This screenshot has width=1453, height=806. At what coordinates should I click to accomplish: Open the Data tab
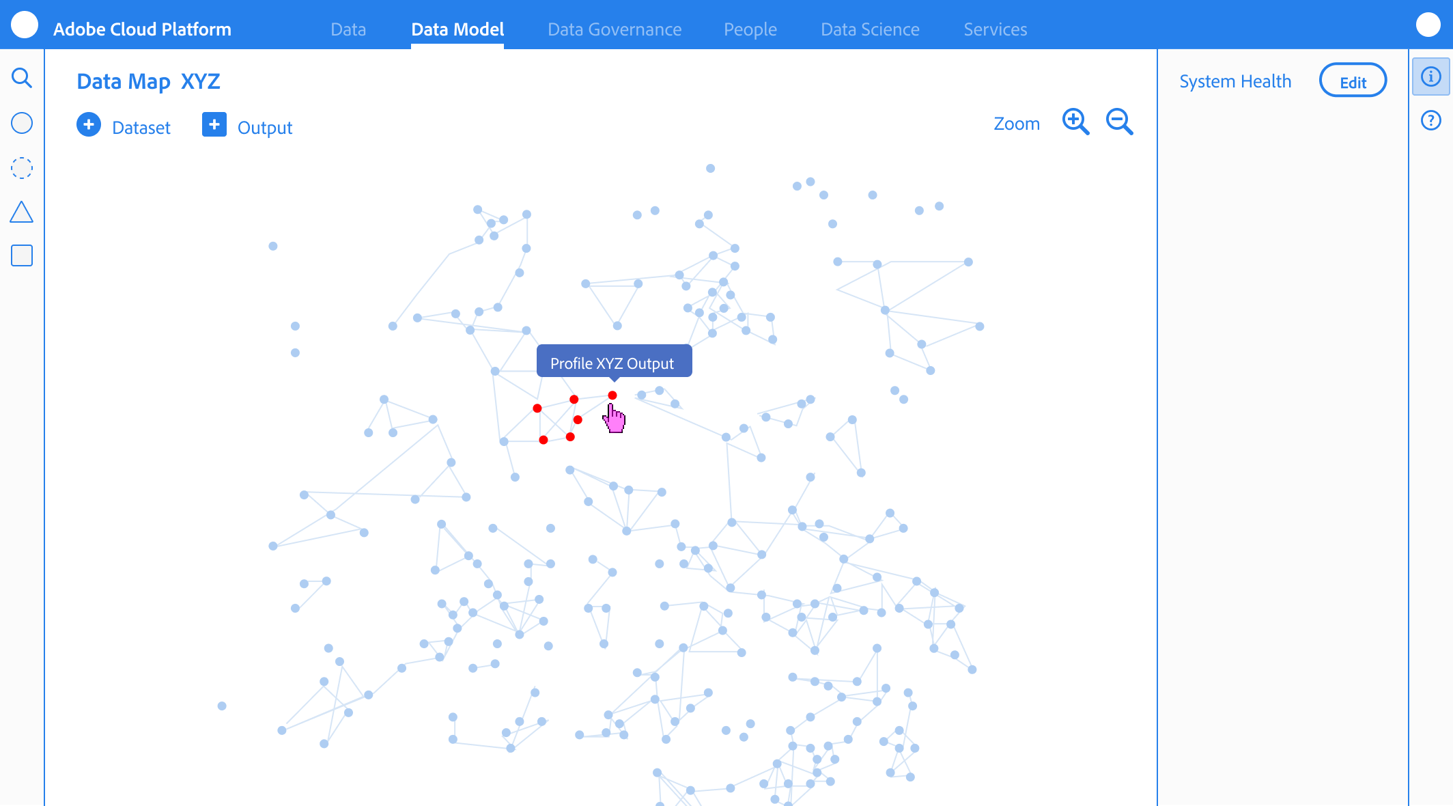coord(348,29)
